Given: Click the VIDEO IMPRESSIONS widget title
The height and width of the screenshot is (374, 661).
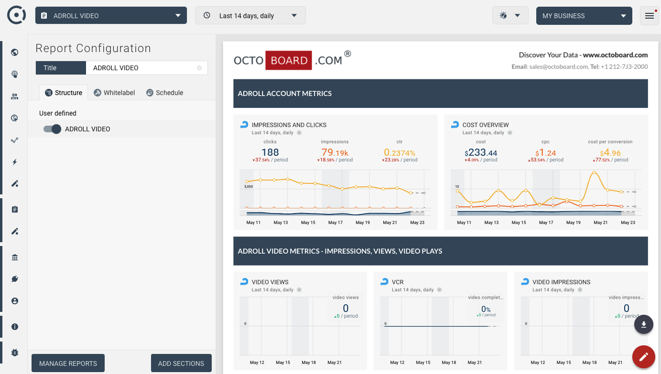Looking at the screenshot, I should (x=562, y=282).
